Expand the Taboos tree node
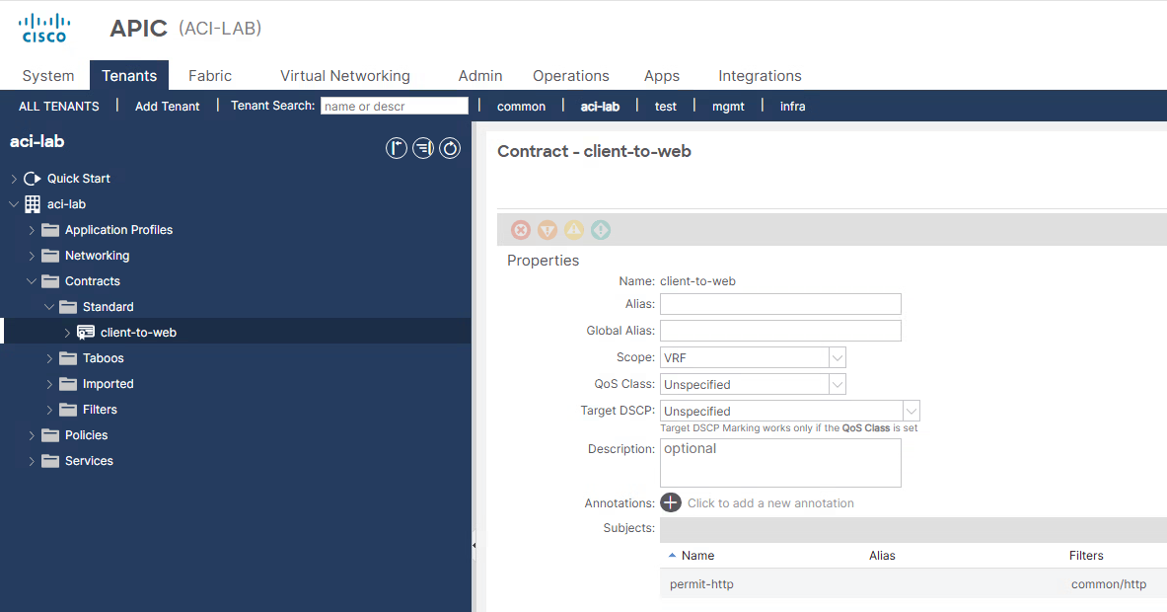This screenshot has height=612, width=1167. (49, 358)
